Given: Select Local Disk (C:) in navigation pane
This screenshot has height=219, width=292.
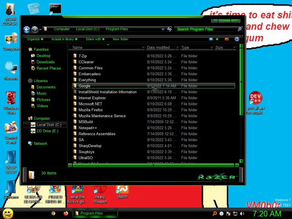Looking at the screenshot, I should pyautogui.click(x=45, y=125).
